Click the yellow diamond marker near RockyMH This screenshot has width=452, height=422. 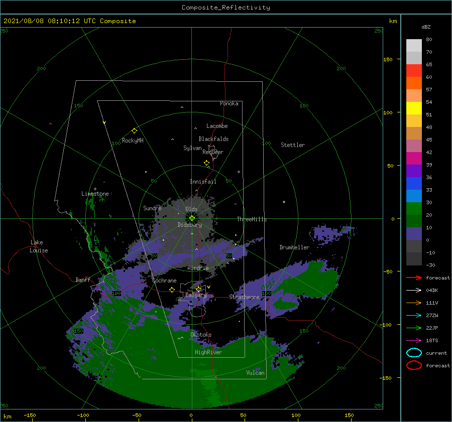pos(134,131)
